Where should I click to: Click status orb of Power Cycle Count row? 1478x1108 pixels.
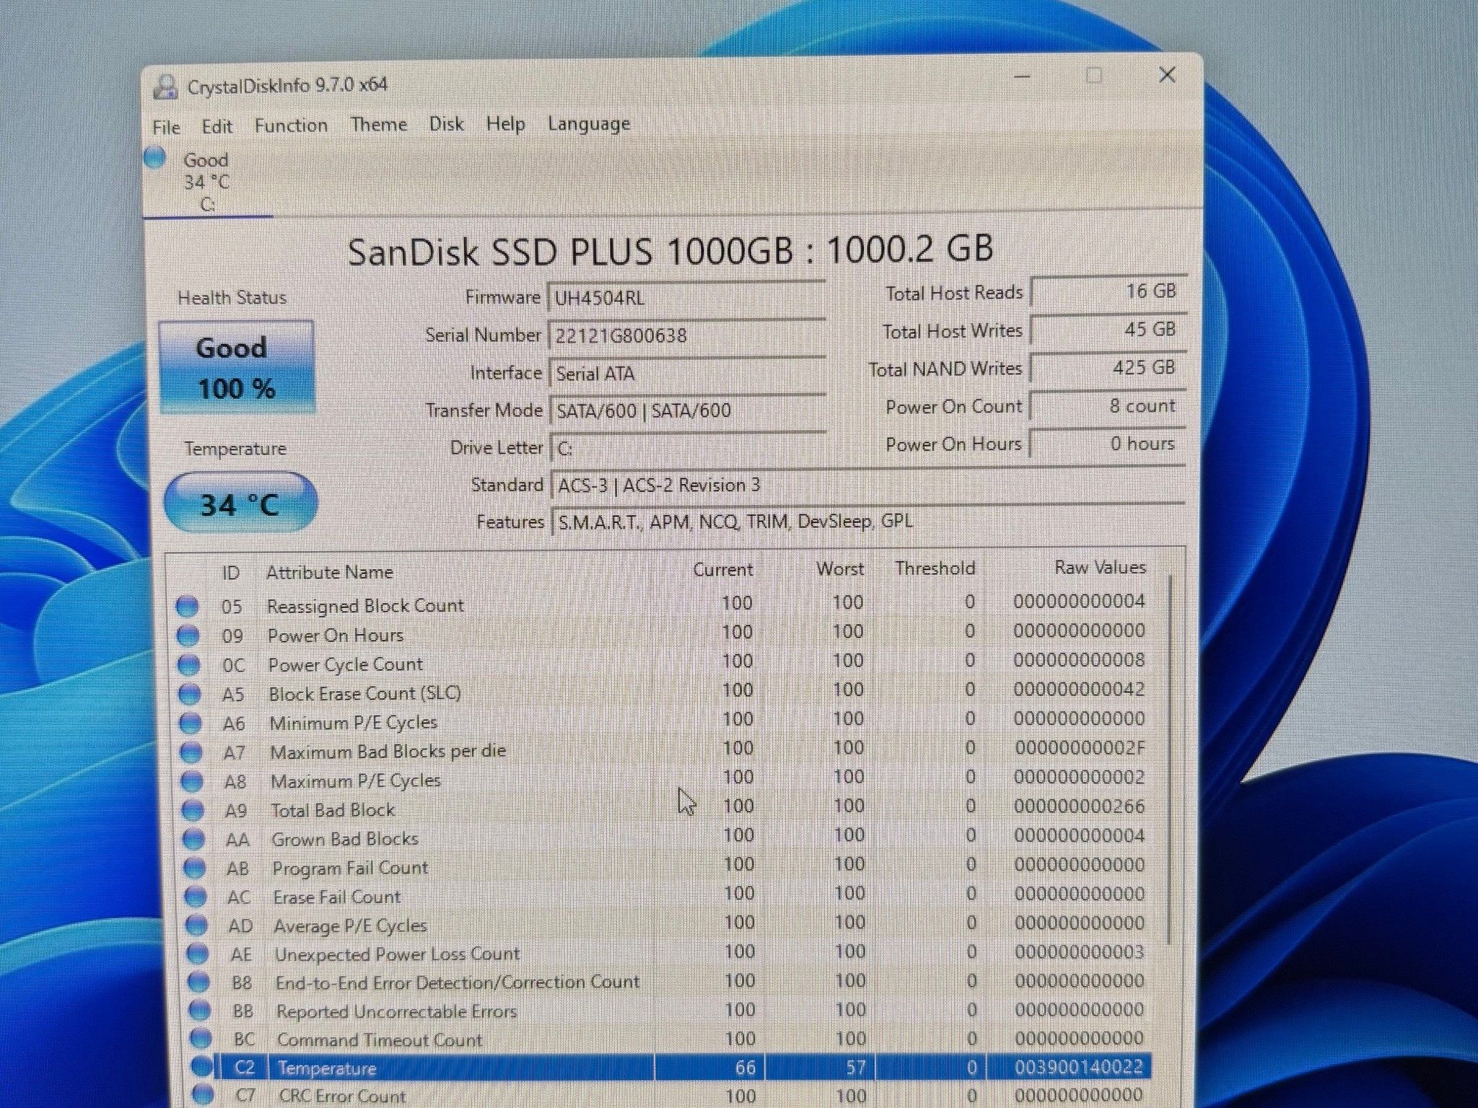(189, 664)
